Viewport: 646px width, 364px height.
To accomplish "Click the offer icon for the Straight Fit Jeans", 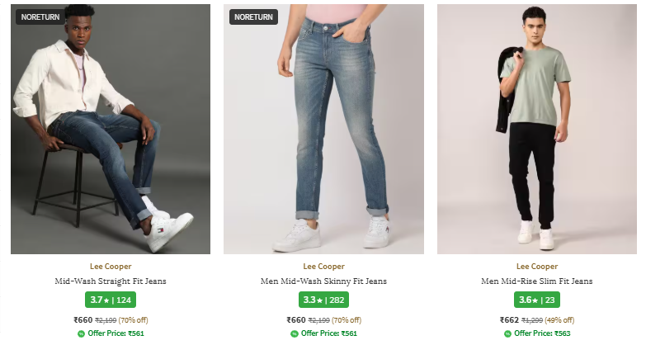I will [x=81, y=333].
